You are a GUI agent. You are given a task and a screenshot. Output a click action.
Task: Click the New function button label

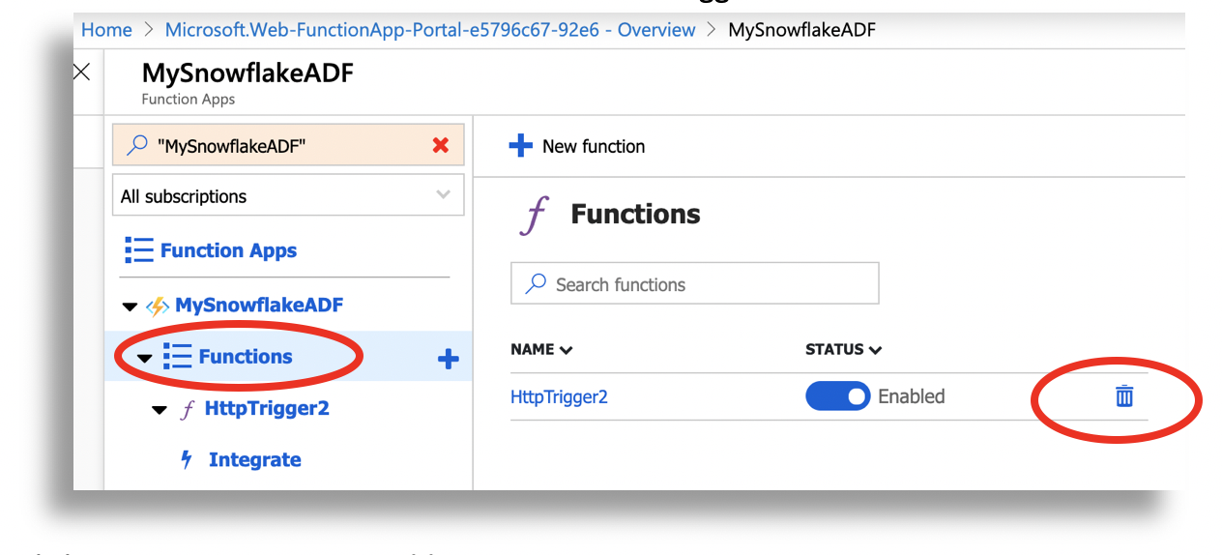(594, 146)
